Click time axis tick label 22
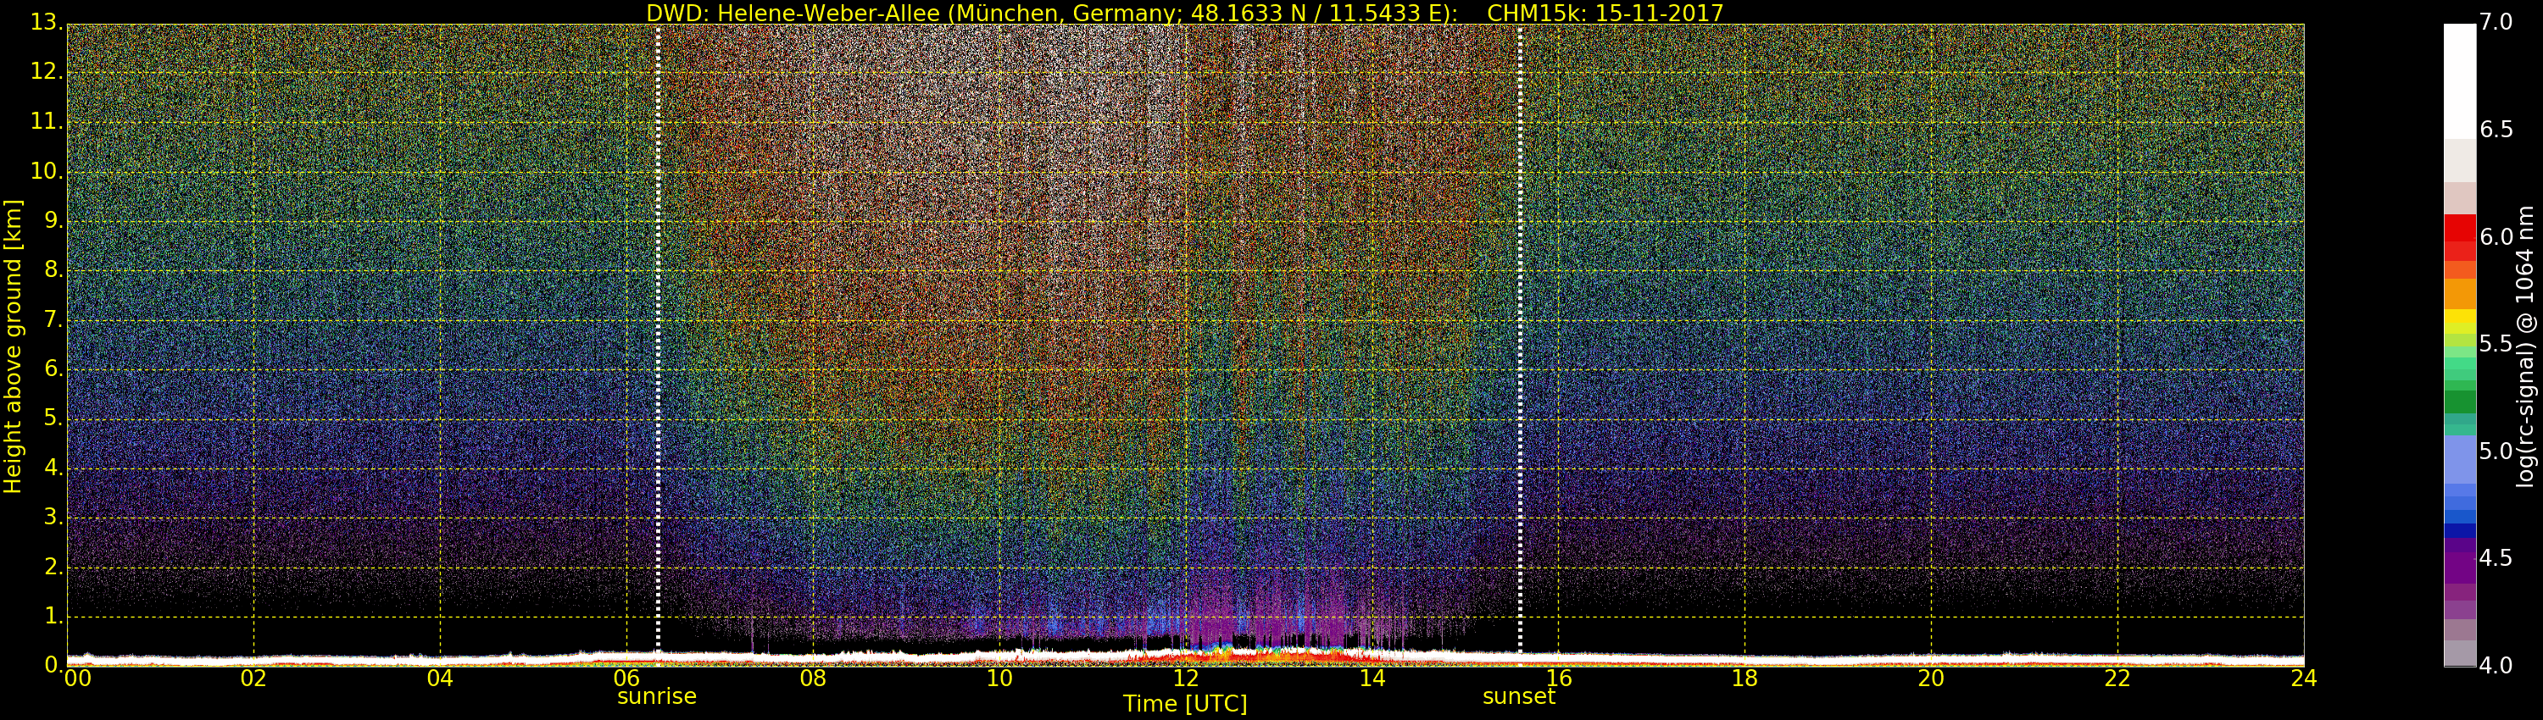This screenshot has width=2543, height=720. 2117,678
